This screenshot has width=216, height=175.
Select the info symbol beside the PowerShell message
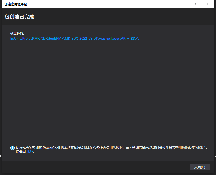12,148
